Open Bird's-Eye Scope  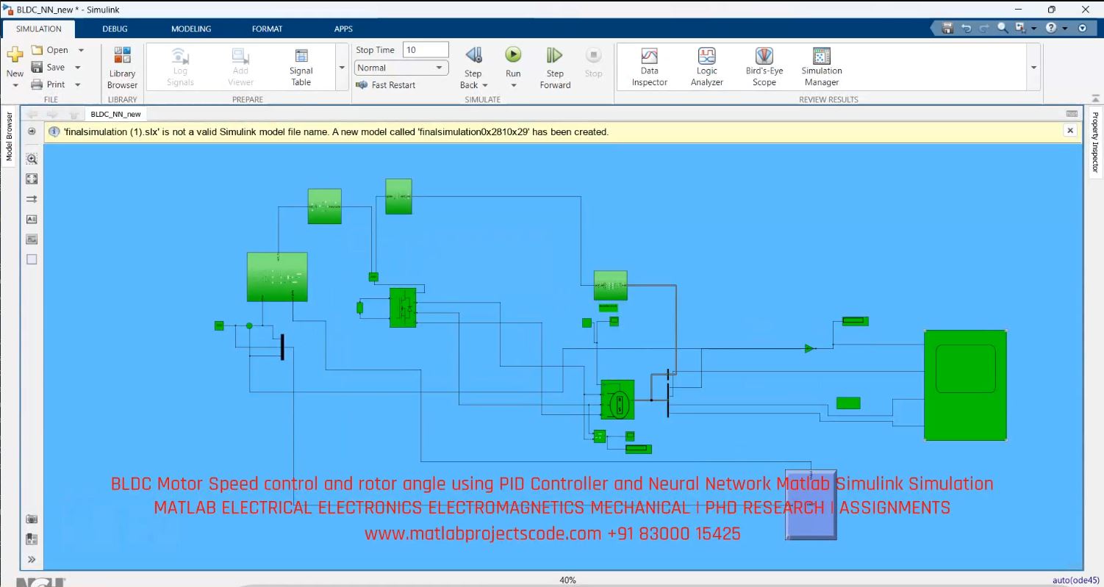pyautogui.click(x=764, y=68)
